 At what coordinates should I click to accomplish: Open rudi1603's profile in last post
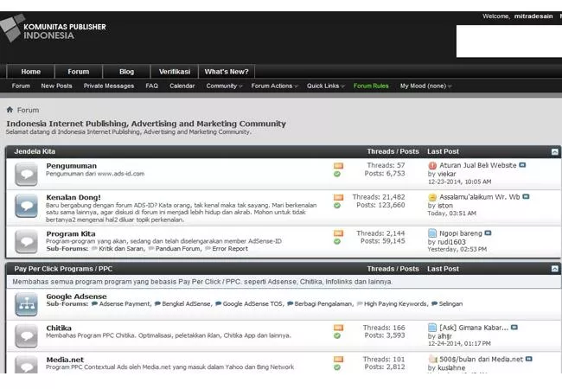tap(451, 242)
